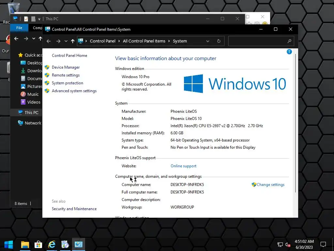Click the Online support website link
The image size is (334, 251).
[x=183, y=166]
